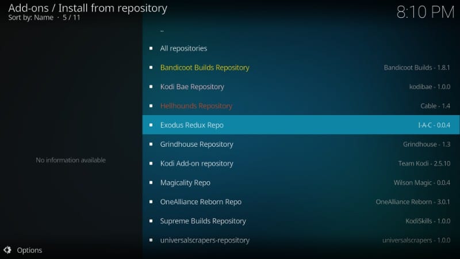Open universalscrapers-repository

[301, 240]
